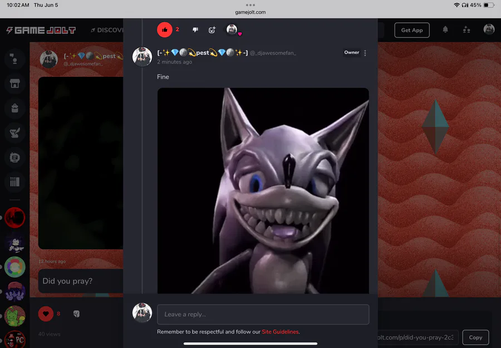
Task: Click the post title 'Did you pray?'
Action: 67,281
